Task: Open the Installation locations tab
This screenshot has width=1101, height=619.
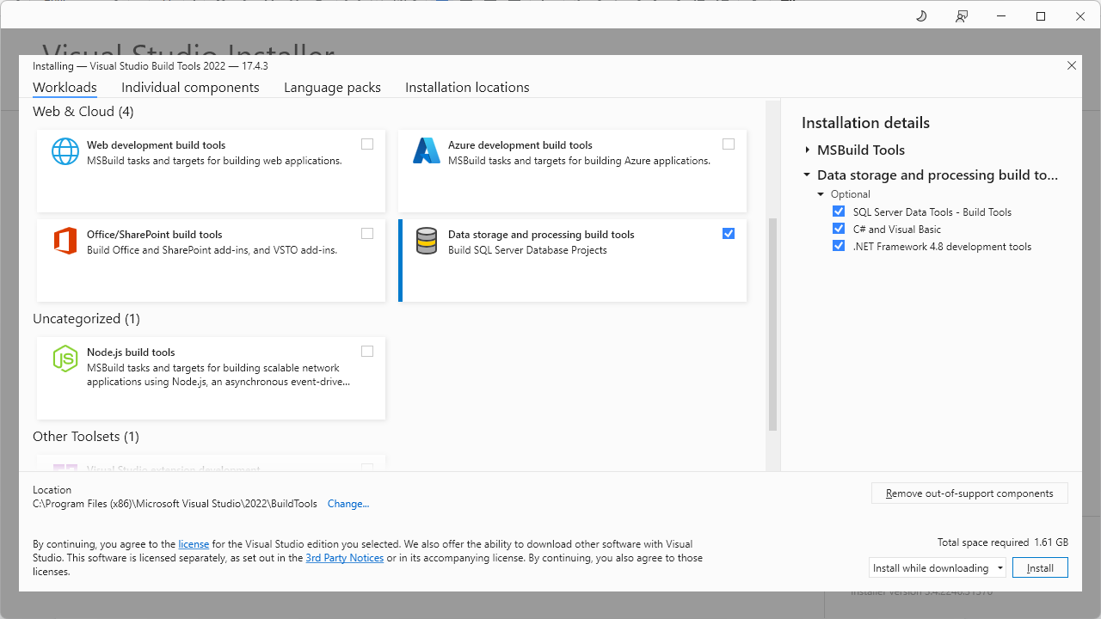Action: tap(467, 88)
